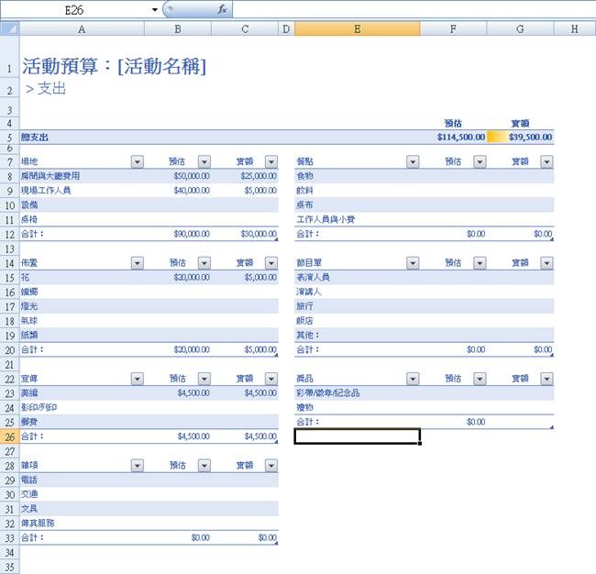Open filter dropdown for 場地 header

coord(138,162)
